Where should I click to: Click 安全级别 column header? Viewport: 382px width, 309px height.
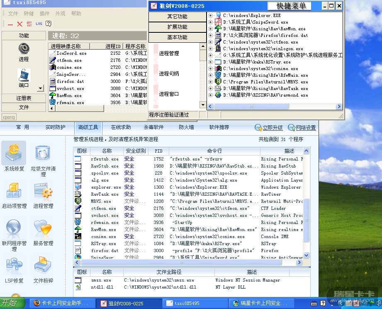point(136,151)
